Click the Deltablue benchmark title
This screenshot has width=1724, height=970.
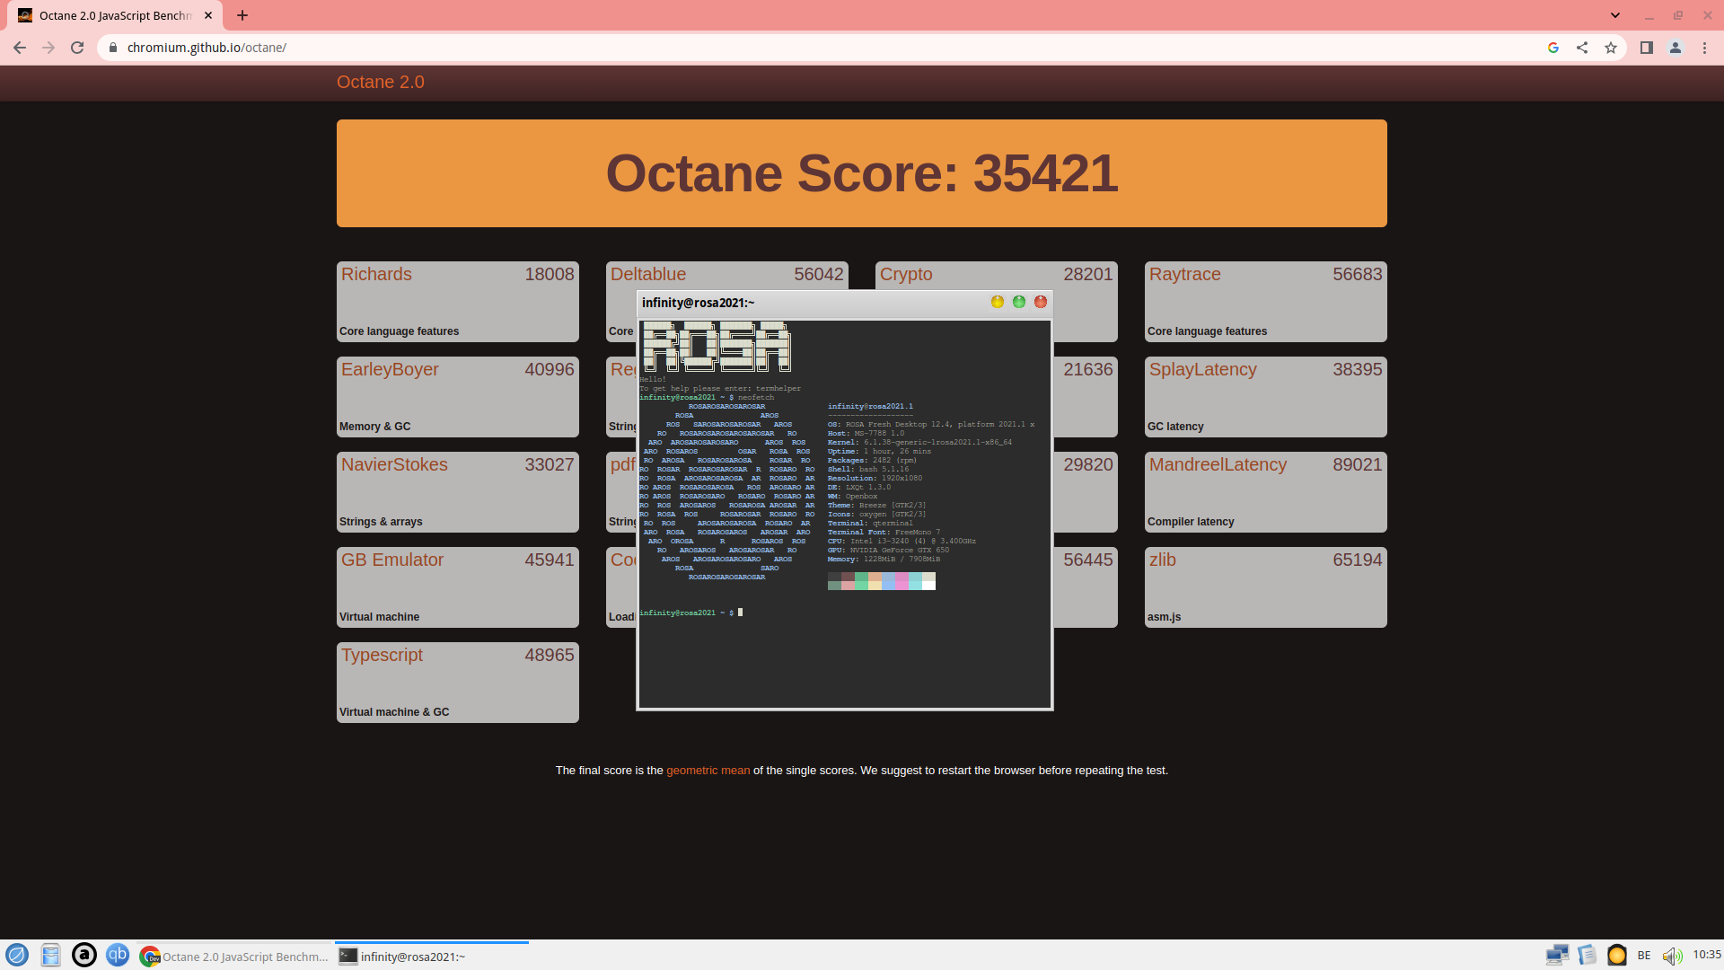[x=648, y=274]
